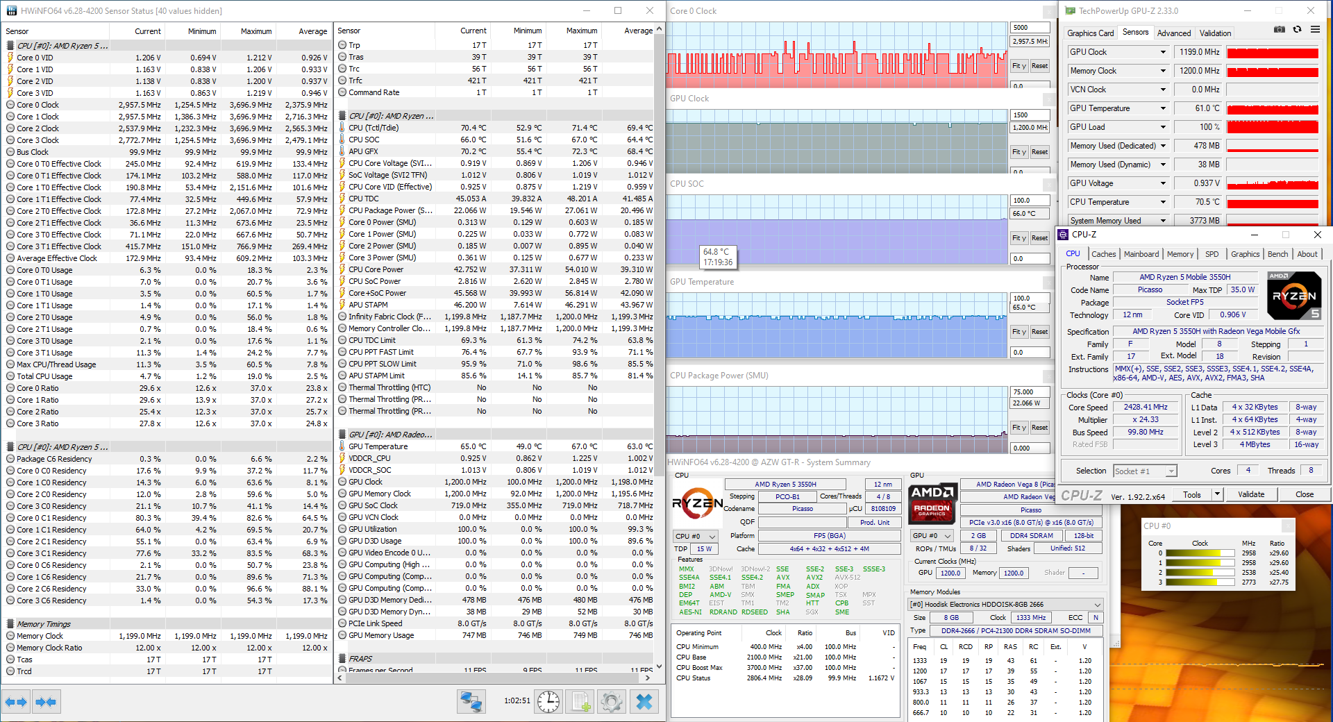This screenshot has height=722, width=1333.
Task: Click the chip icon beside GPU [#0] AMD Radeon header
Action: 342,435
